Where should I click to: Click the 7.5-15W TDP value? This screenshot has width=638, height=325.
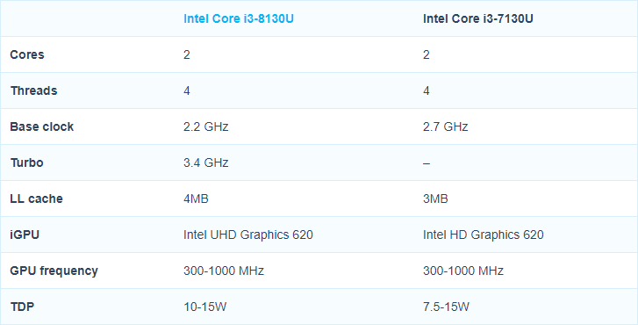(447, 307)
